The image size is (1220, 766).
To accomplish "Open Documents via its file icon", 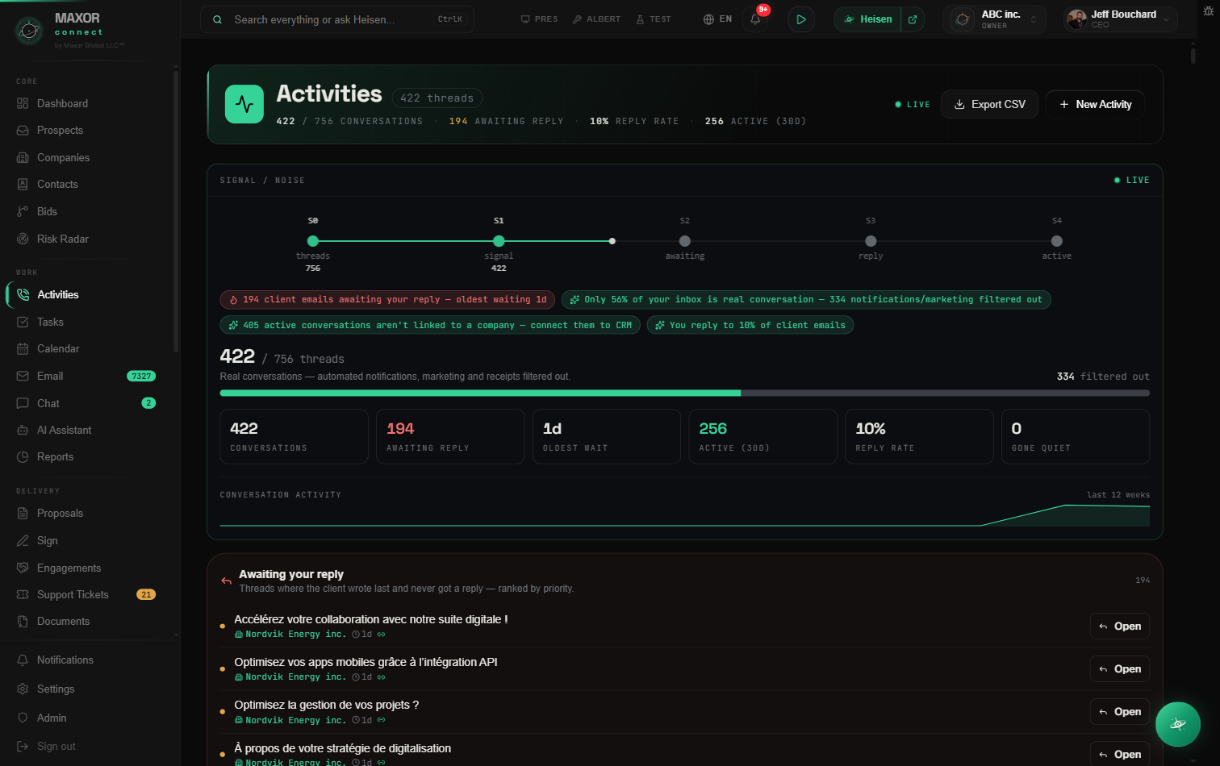I will (23, 621).
